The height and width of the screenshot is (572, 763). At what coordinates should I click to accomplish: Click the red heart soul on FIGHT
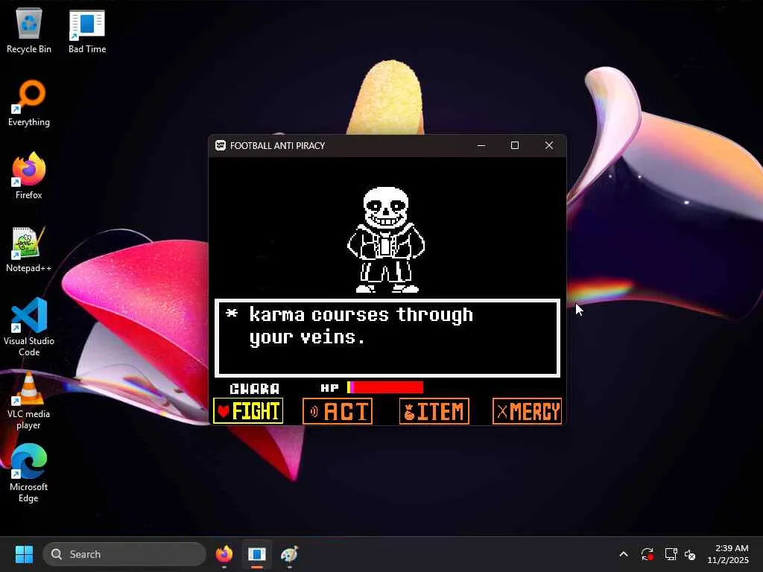tap(224, 411)
